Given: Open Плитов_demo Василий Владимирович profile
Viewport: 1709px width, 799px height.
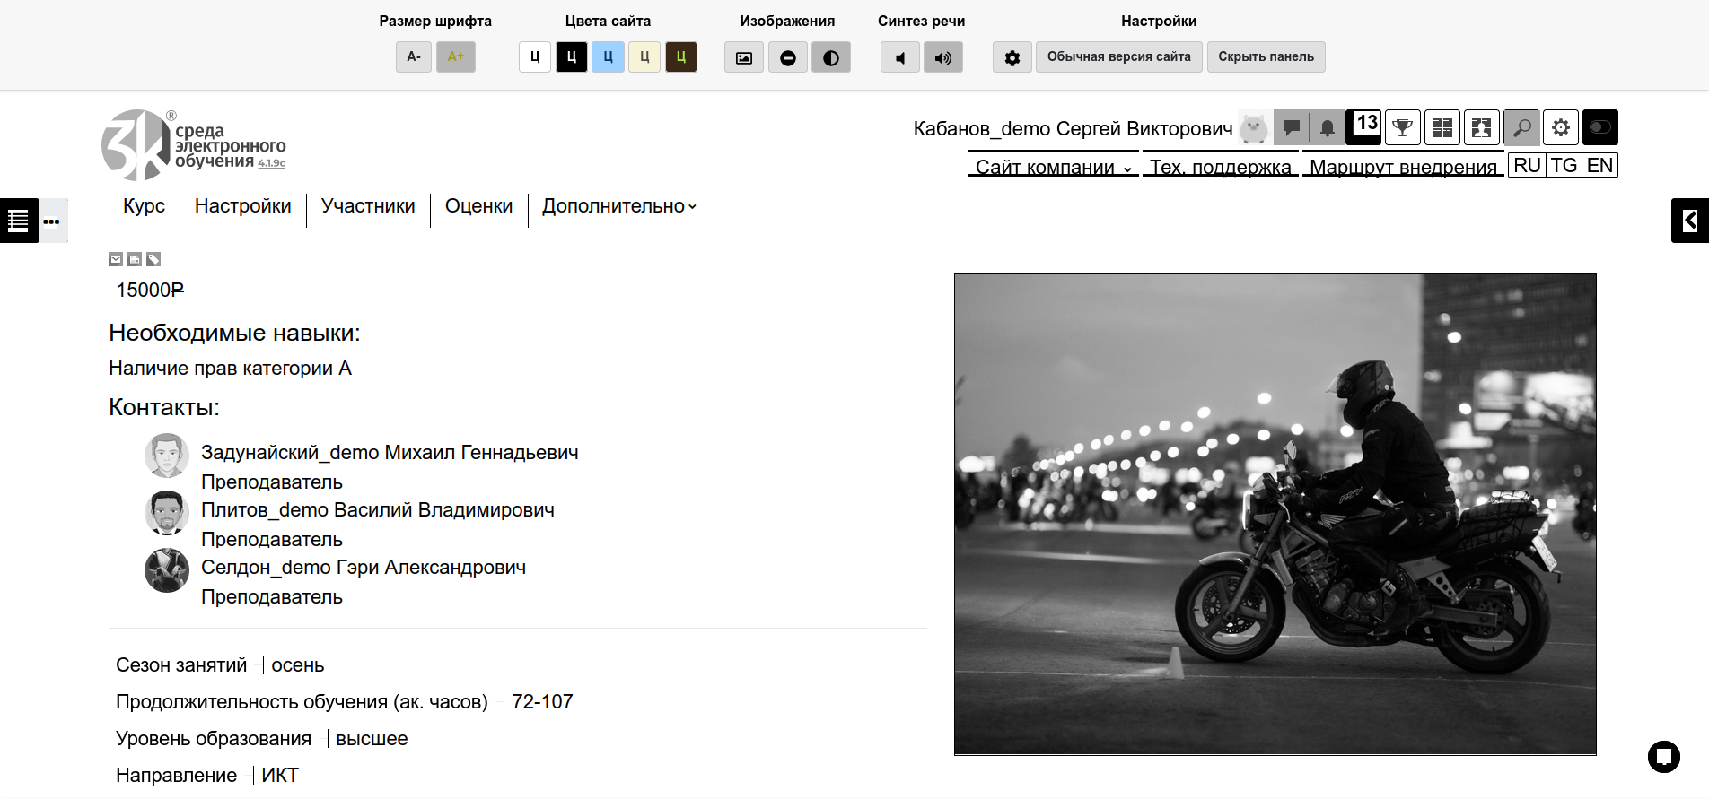Looking at the screenshot, I should (378, 510).
